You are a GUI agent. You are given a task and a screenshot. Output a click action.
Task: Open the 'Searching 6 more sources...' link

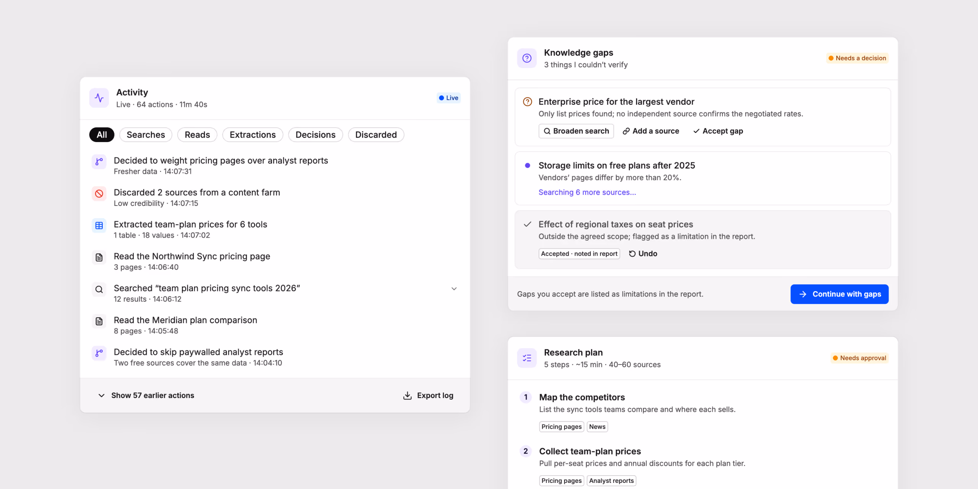(587, 192)
